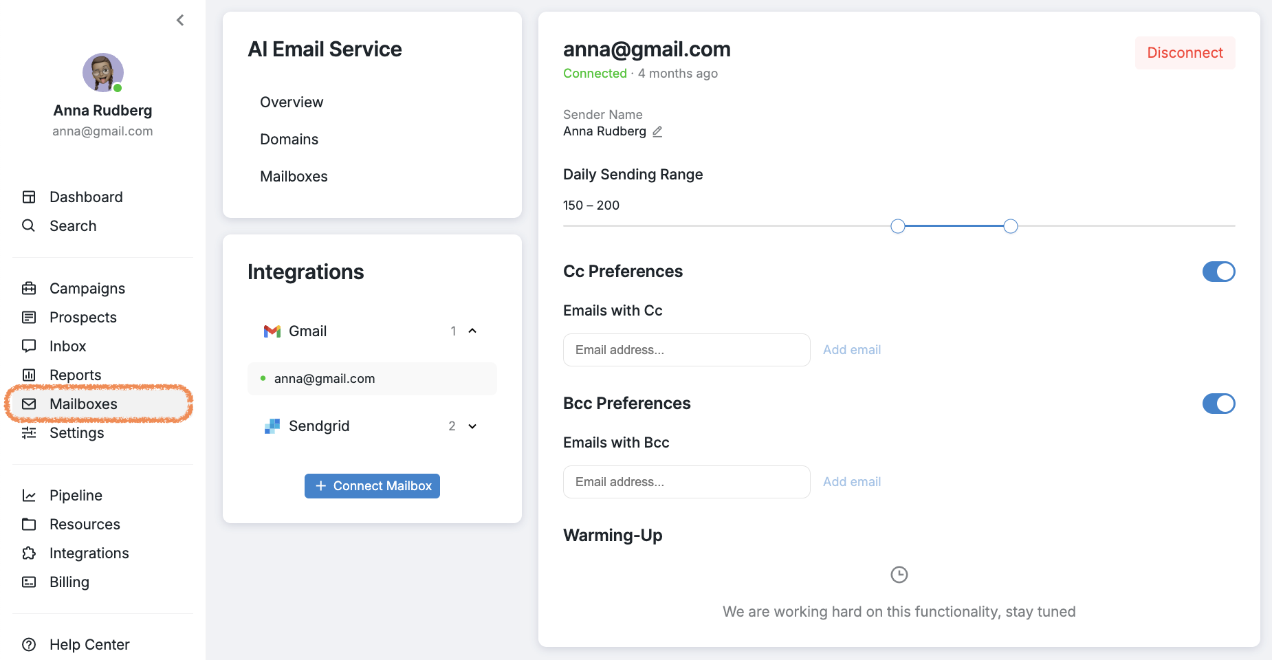Click the Inbox chat bubble icon

pos(29,346)
